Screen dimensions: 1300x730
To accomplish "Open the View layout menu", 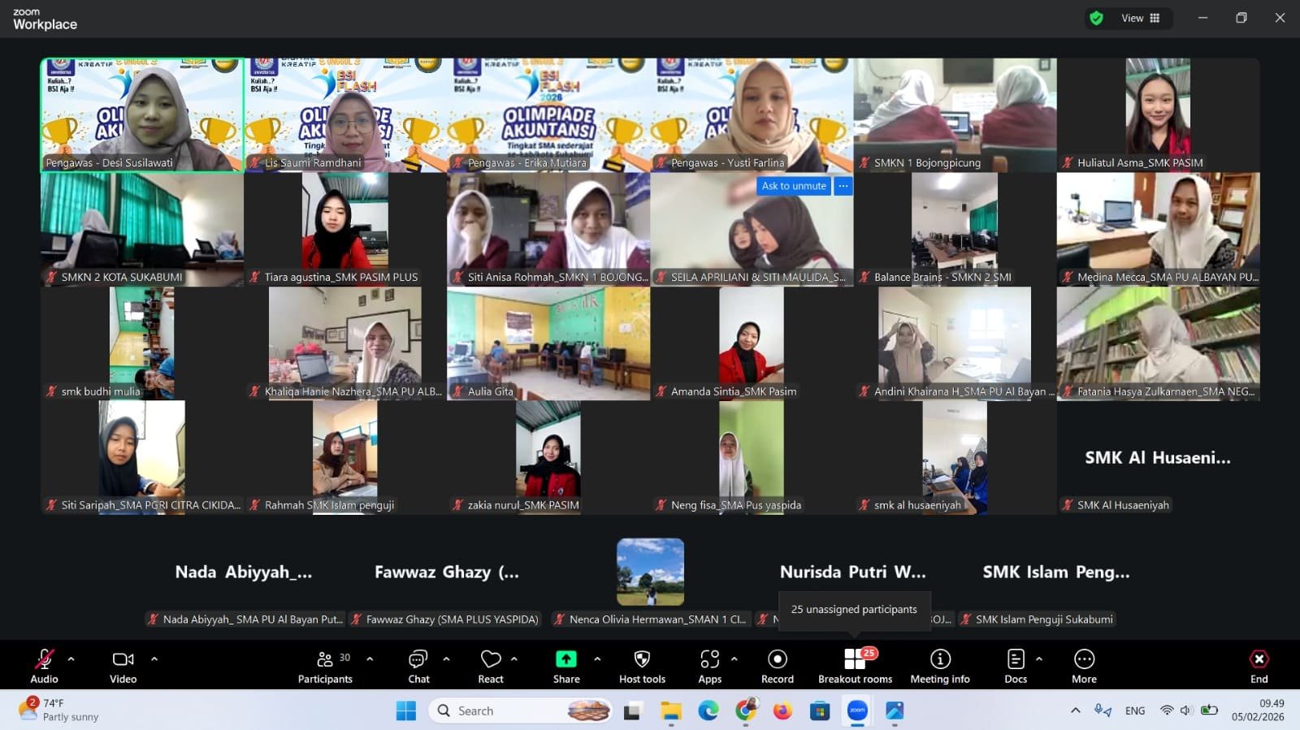I will click(x=1141, y=18).
